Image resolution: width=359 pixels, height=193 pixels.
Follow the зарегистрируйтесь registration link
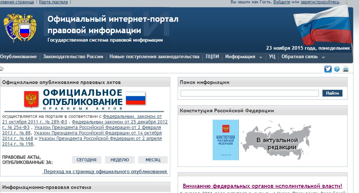pyautogui.click(x=320, y=2)
